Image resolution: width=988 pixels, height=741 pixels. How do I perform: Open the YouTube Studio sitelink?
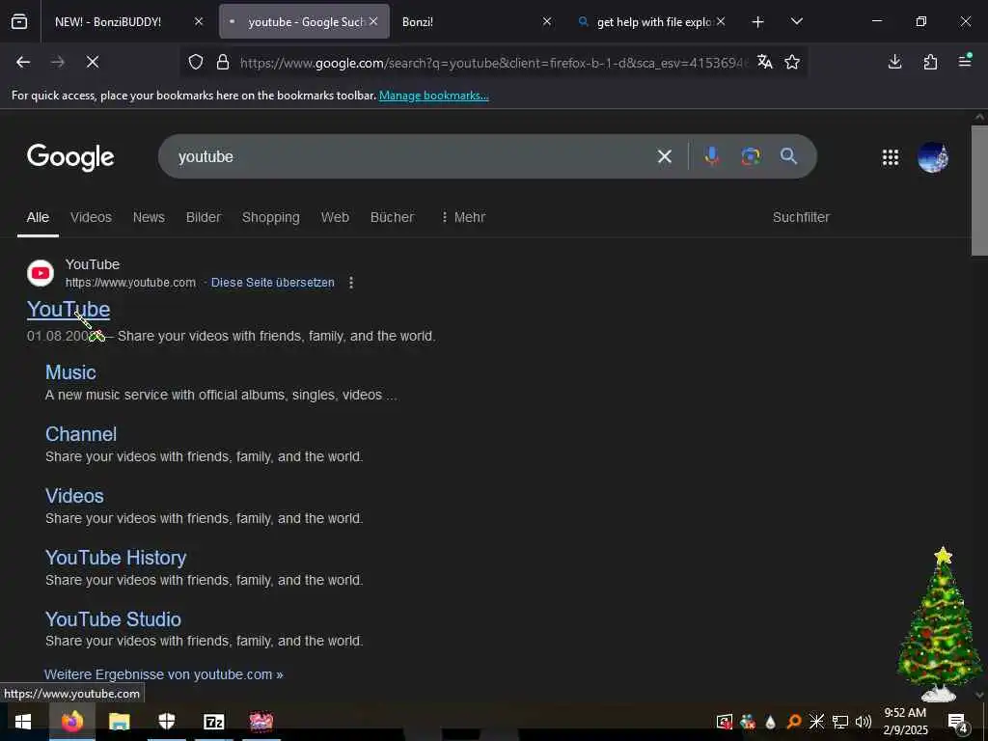point(113,619)
